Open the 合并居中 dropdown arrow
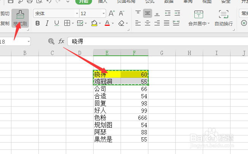Screen dimensions: 248x154 208,24
